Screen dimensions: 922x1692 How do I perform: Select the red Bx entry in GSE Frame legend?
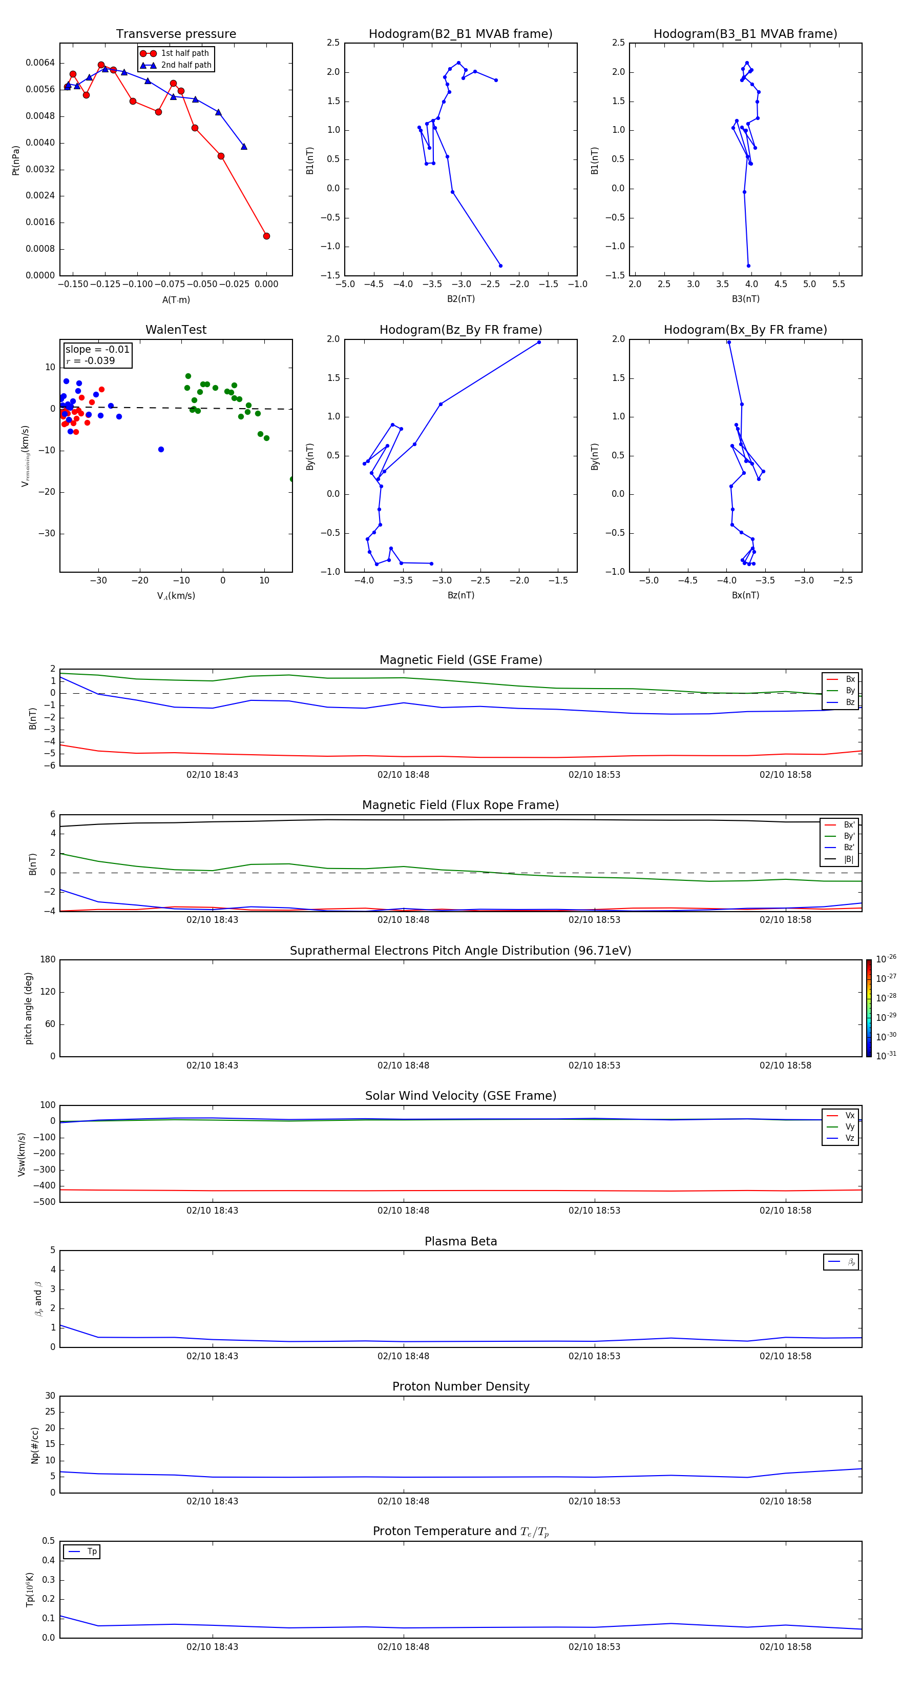point(841,679)
